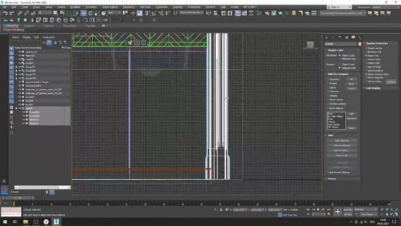Open the Display panel tab

(x=353, y=38)
